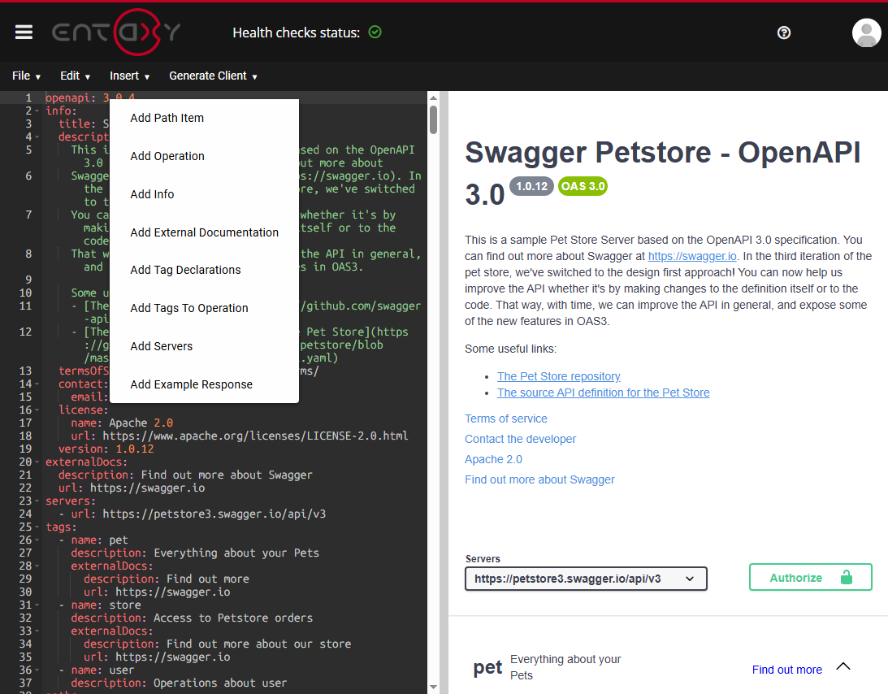Open the Servers dropdown list
888x694 pixels.
point(586,579)
